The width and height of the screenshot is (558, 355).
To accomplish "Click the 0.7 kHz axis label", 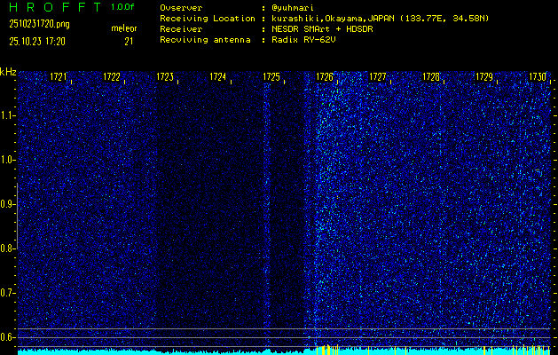I will click(7, 293).
